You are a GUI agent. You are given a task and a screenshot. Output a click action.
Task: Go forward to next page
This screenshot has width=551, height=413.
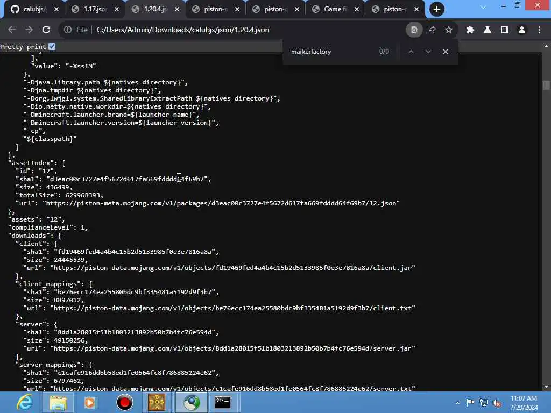(x=29, y=30)
